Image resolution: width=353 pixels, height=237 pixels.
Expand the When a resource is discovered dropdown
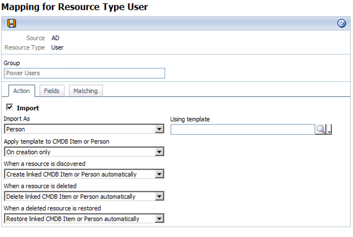tap(159, 174)
